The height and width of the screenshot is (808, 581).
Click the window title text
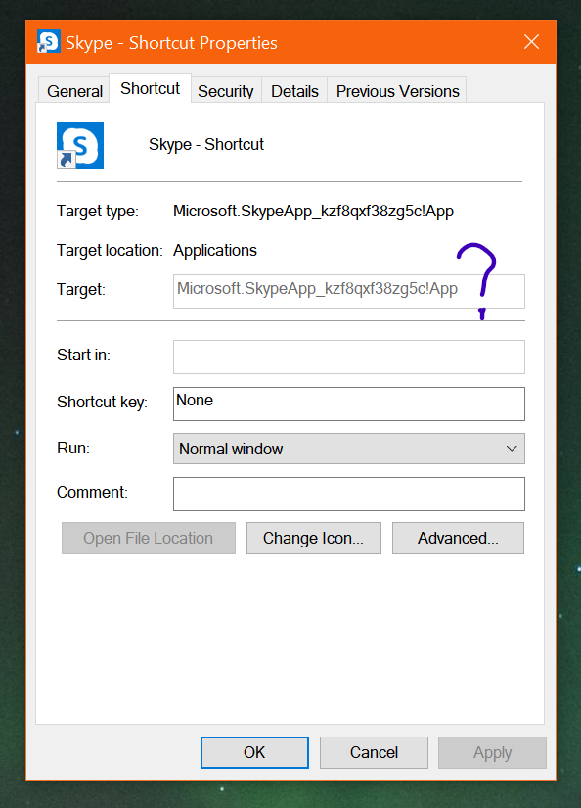pyautogui.click(x=171, y=43)
